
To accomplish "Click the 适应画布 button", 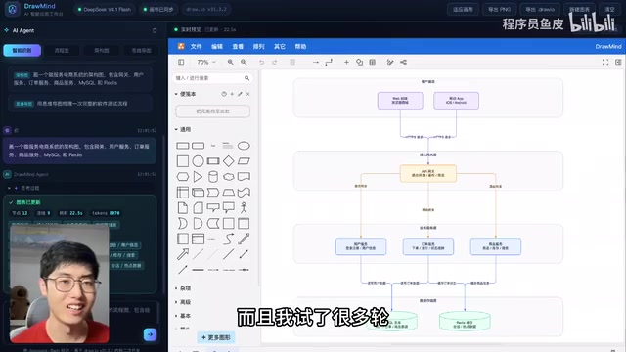I will 463,9.
